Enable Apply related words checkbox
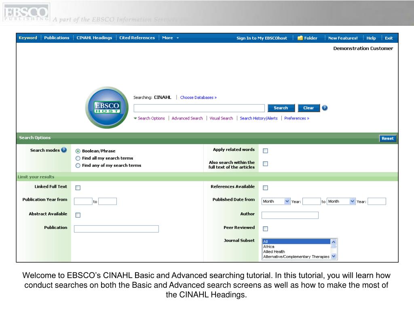The width and height of the screenshot is (414, 310). tap(265, 151)
